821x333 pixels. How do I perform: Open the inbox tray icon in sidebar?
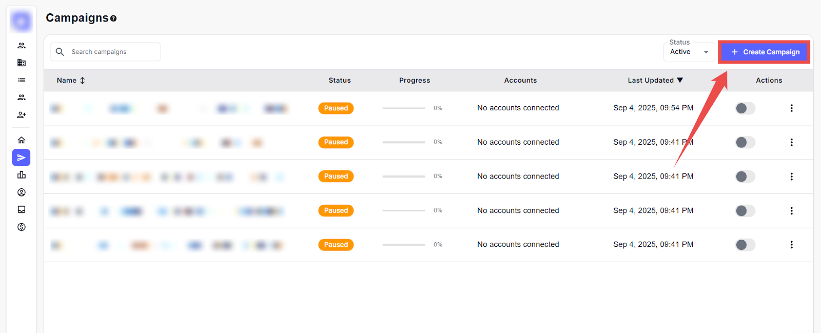point(22,209)
